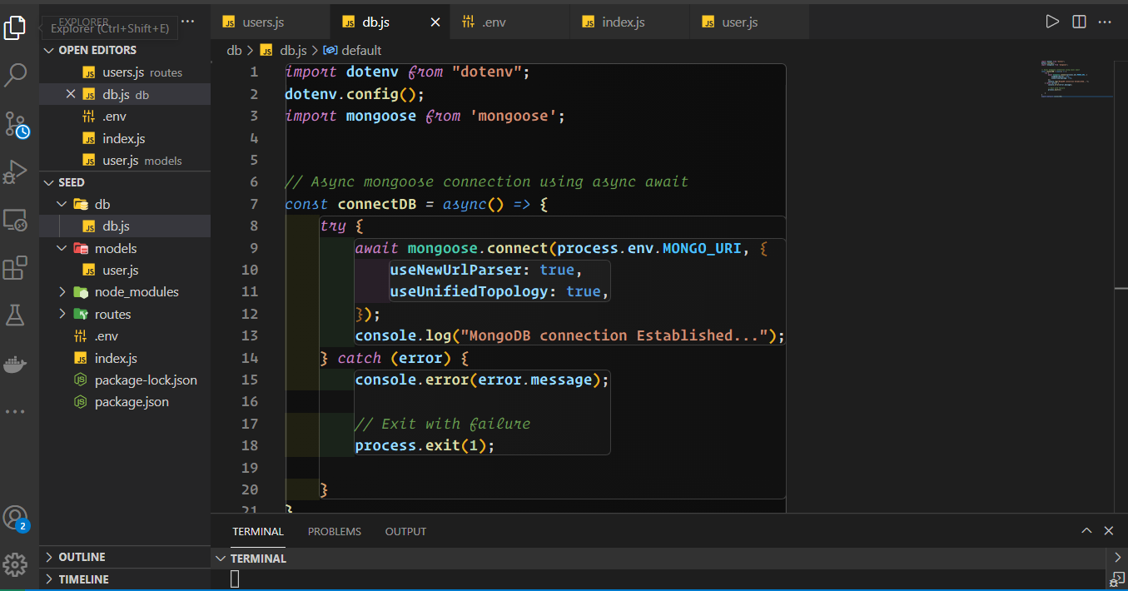Open the Search view in activity bar
The width and height of the screenshot is (1128, 591).
point(16,76)
